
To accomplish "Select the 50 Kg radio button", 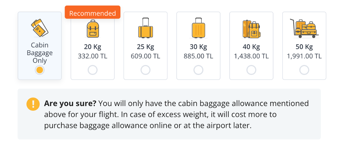I will (x=304, y=70).
